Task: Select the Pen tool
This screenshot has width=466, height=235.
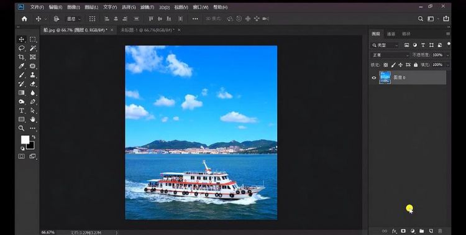Action: coord(33,102)
